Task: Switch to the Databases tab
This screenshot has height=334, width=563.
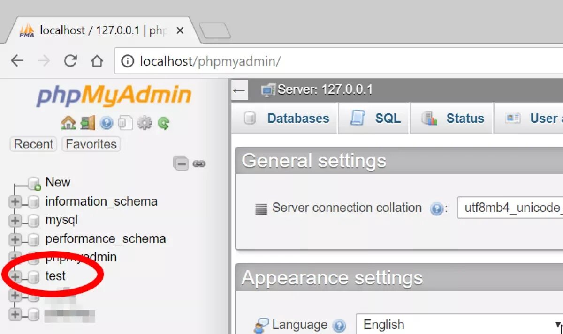Action: click(x=286, y=118)
